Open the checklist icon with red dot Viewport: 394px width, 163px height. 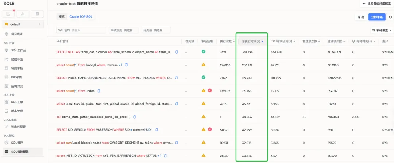[8, 14]
